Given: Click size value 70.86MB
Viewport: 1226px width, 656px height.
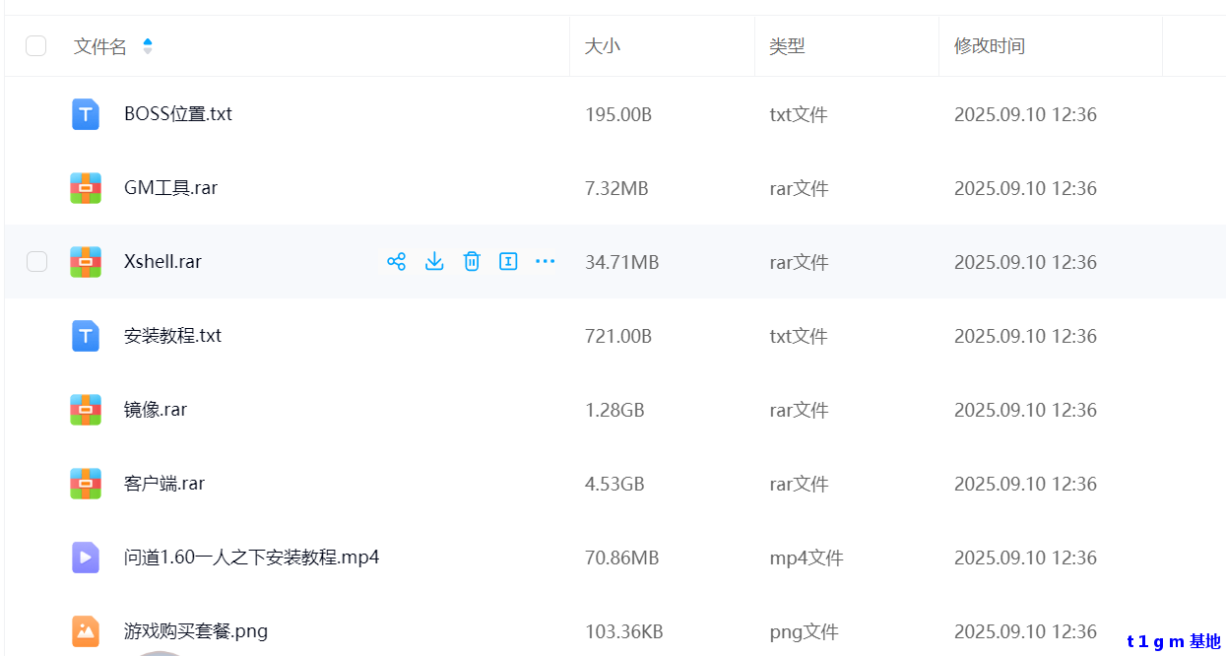Looking at the screenshot, I should click(x=622, y=558).
